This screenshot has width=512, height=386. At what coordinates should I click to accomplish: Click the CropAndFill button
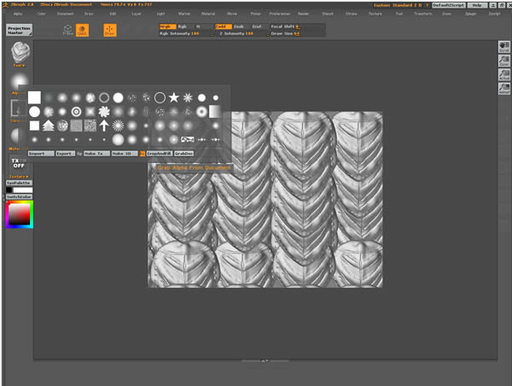pyautogui.click(x=160, y=153)
